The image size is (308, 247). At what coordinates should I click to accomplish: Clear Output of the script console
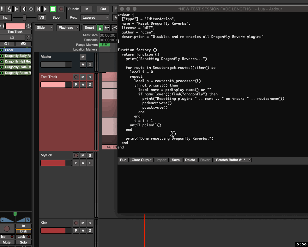[x=142, y=160]
